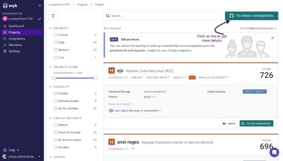Check the High severity filter

pos(56,42)
